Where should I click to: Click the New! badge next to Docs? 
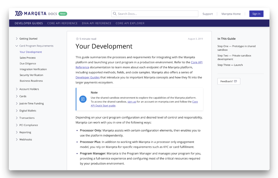[x=63, y=14]
